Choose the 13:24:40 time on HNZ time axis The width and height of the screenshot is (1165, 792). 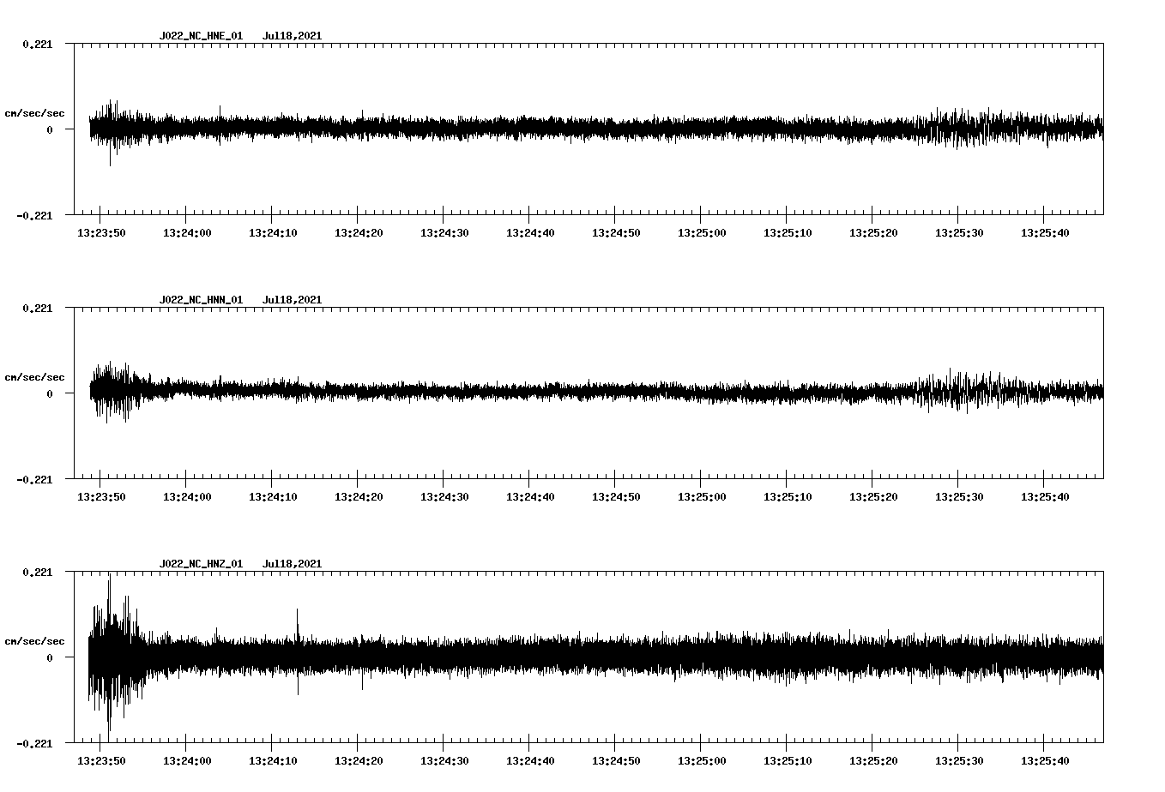coord(530,760)
